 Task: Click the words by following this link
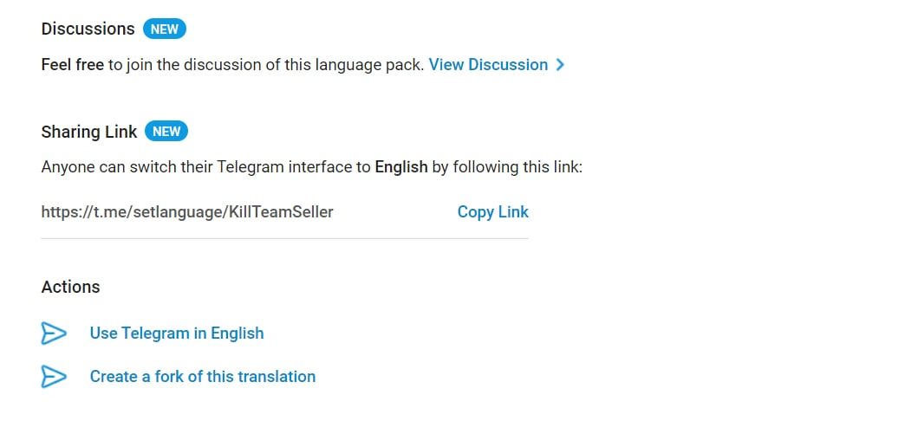(506, 167)
